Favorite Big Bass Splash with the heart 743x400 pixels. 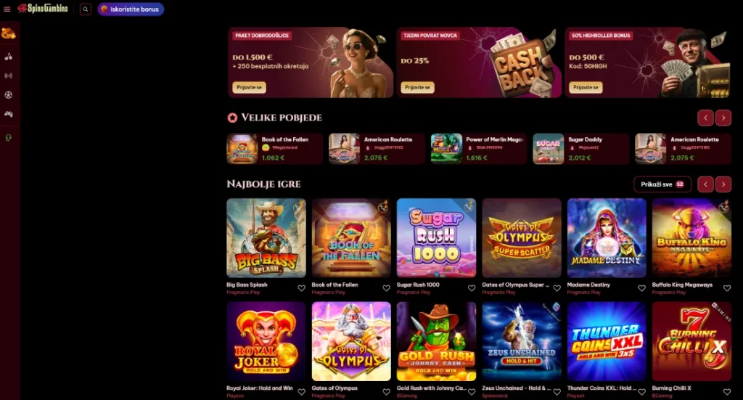click(x=301, y=288)
